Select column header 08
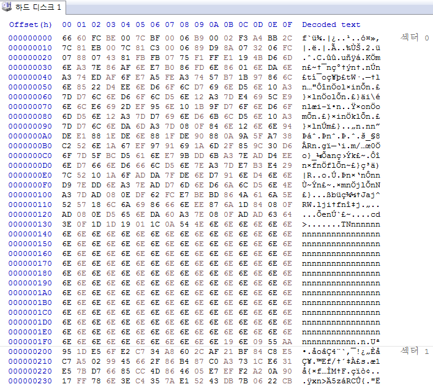433x387 pixels. click(184, 24)
